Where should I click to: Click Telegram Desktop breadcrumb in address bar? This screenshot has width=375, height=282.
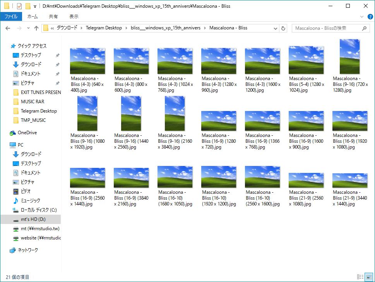pyautogui.click(x=104, y=28)
